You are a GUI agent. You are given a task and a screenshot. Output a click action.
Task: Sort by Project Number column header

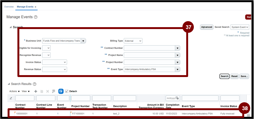[x=80, y=106]
